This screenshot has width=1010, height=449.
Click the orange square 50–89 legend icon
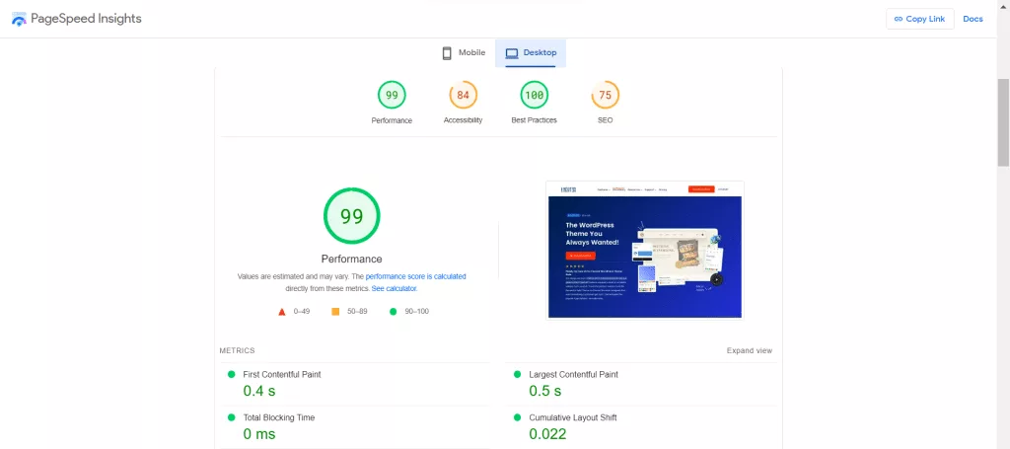tap(335, 312)
